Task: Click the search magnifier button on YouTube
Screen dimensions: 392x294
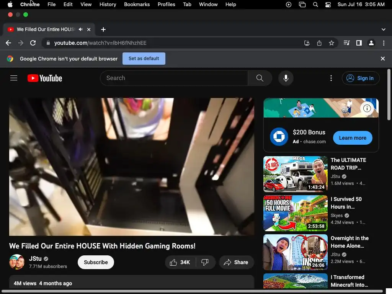Action: click(260, 78)
